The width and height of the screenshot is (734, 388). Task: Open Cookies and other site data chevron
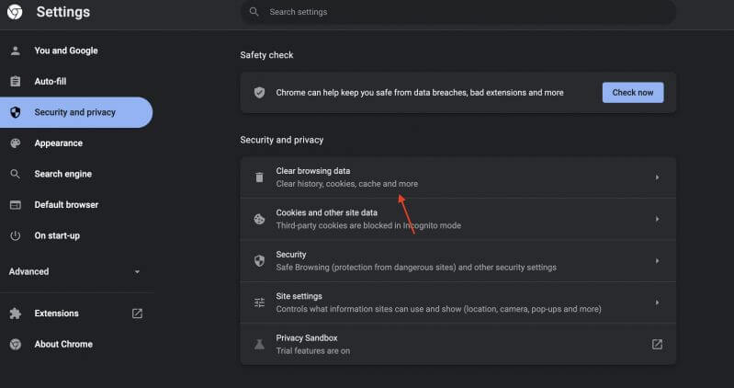[657, 219]
